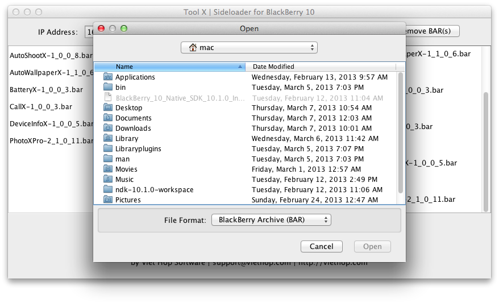This screenshot has height=307, width=499.
Task: Click Desktop date Thursday March 7 10:54 AM
Action: click(x=311, y=107)
